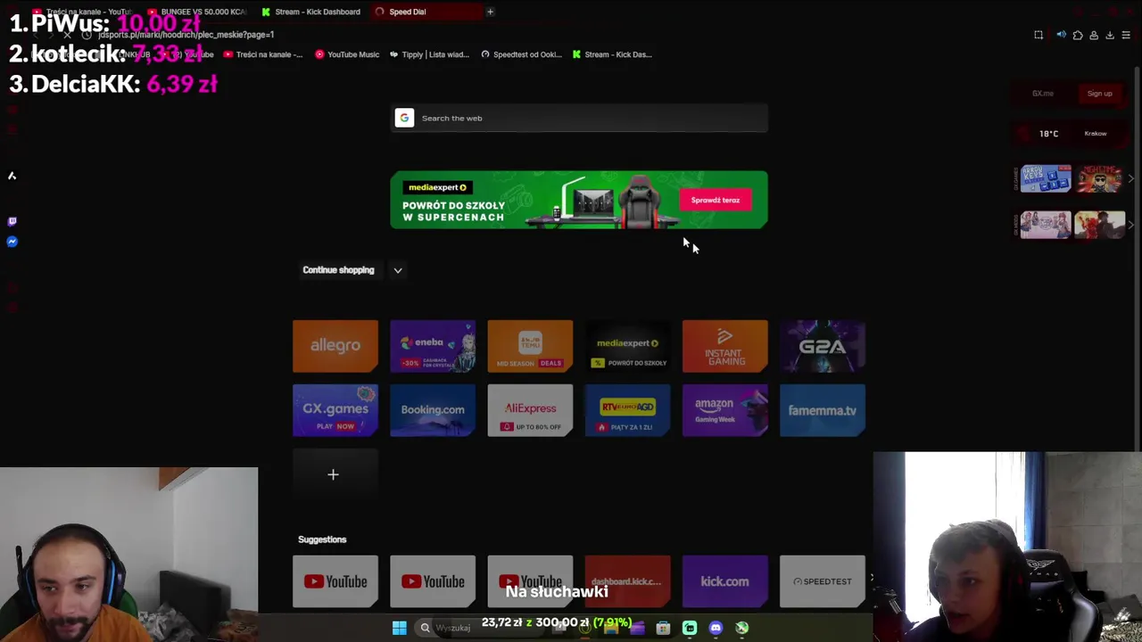Open Stream - Kick Dashboard bookmark
This screenshot has height=642, width=1142.
coord(612,54)
